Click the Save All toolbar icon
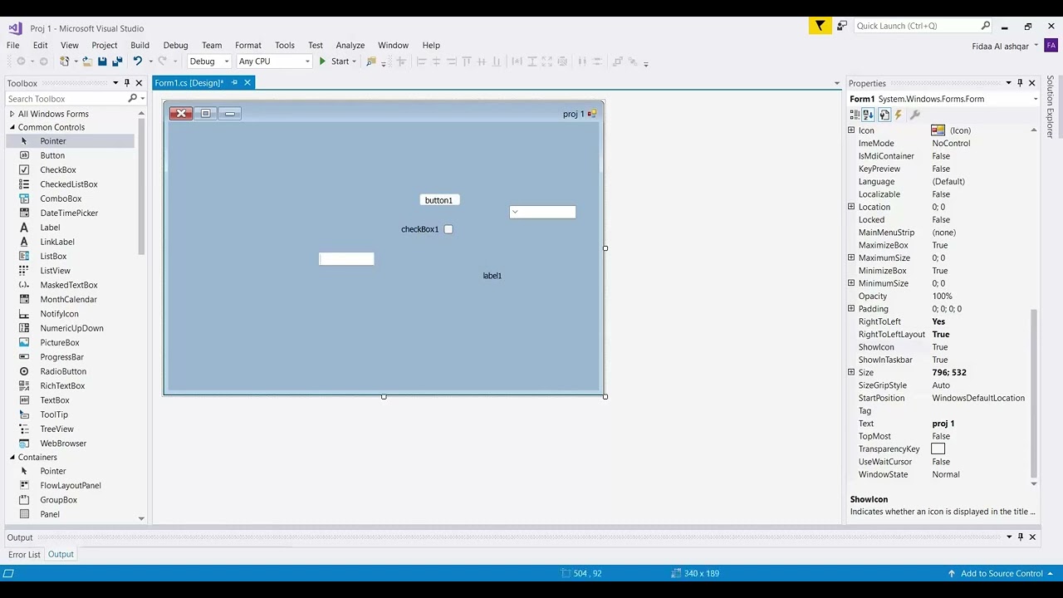Viewport: 1063px width, 598px height. click(117, 61)
